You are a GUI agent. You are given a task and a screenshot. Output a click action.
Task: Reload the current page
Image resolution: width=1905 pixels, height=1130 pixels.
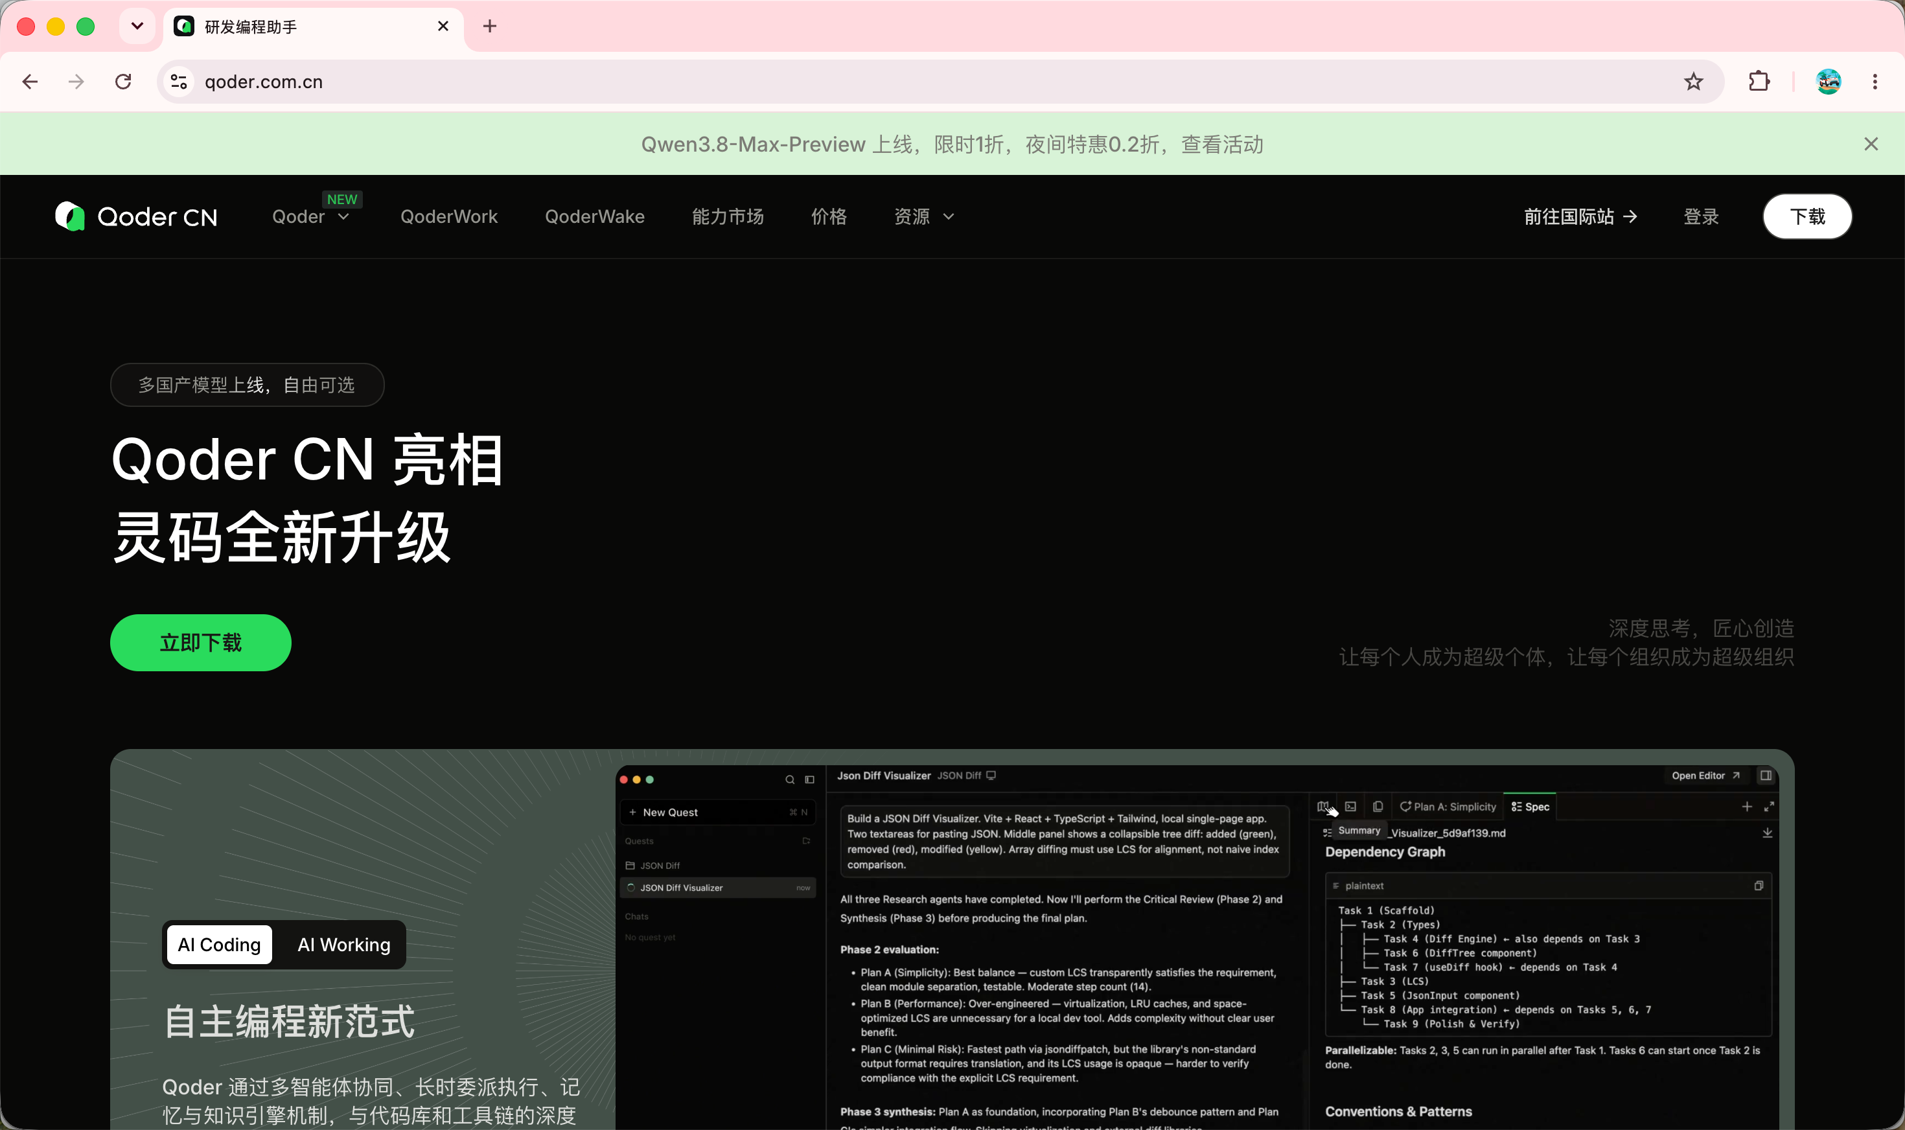(123, 82)
